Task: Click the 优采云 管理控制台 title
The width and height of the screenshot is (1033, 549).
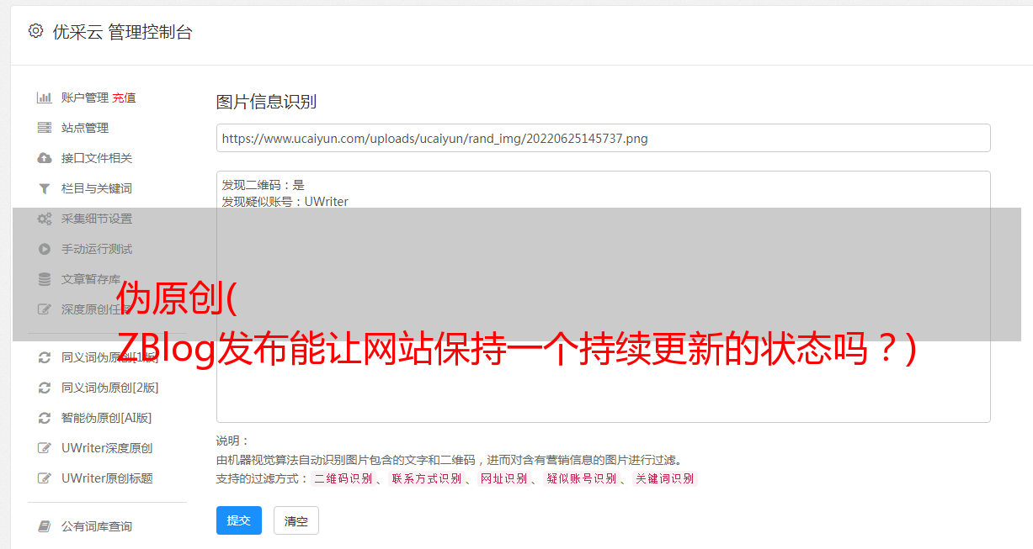Action: pos(122,32)
